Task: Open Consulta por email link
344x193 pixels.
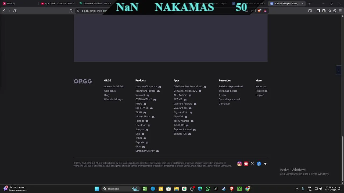Action: [x=229, y=99]
